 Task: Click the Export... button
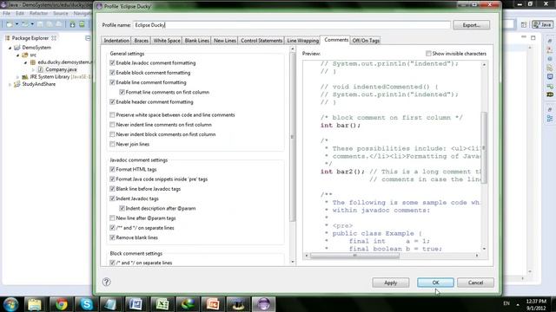(x=471, y=25)
